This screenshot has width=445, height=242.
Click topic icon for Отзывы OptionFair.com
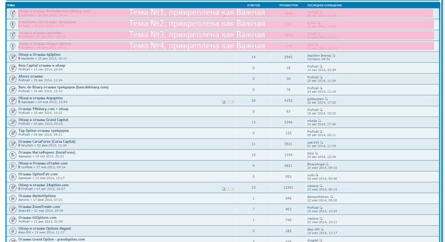[x=12, y=176]
